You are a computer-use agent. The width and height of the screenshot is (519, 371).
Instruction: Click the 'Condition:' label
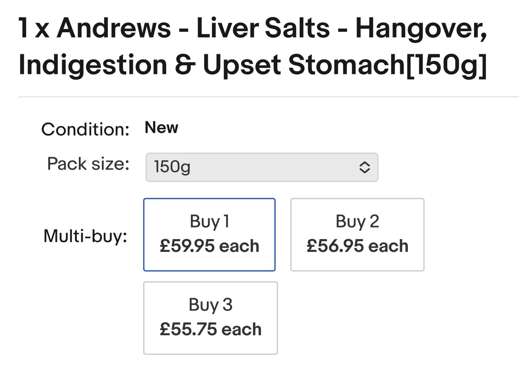[x=85, y=129]
